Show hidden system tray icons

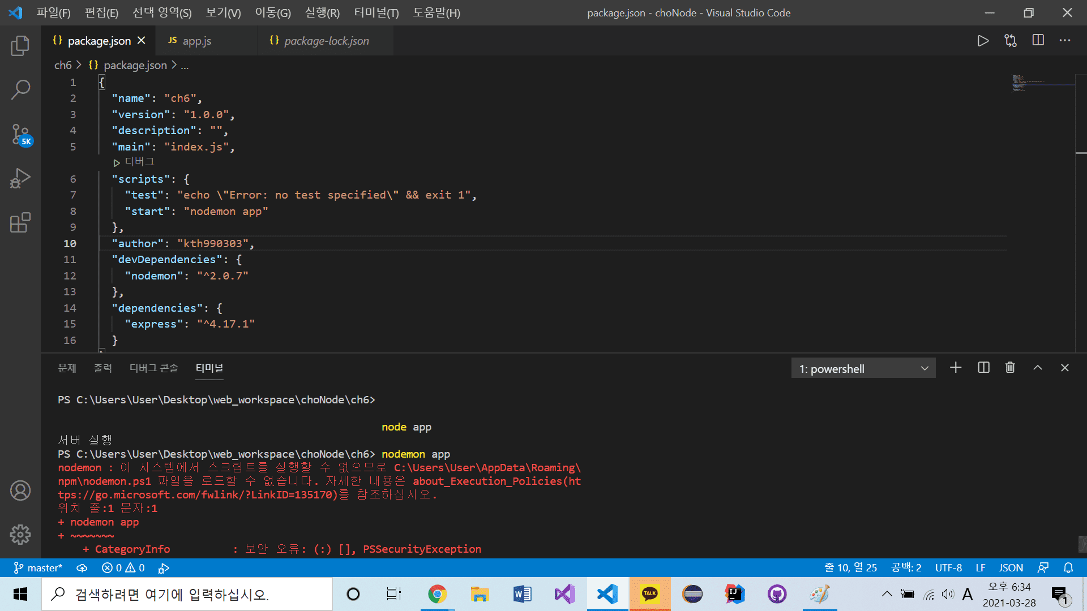[x=887, y=594]
